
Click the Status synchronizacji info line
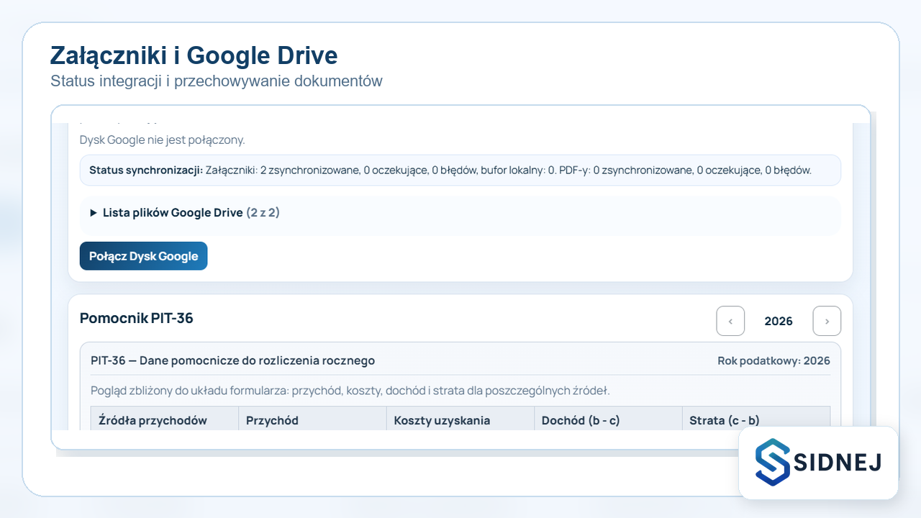[460, 171]
